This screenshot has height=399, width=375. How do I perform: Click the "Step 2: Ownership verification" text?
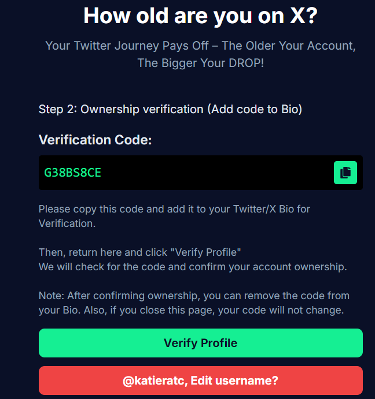[x=122, y=109]
